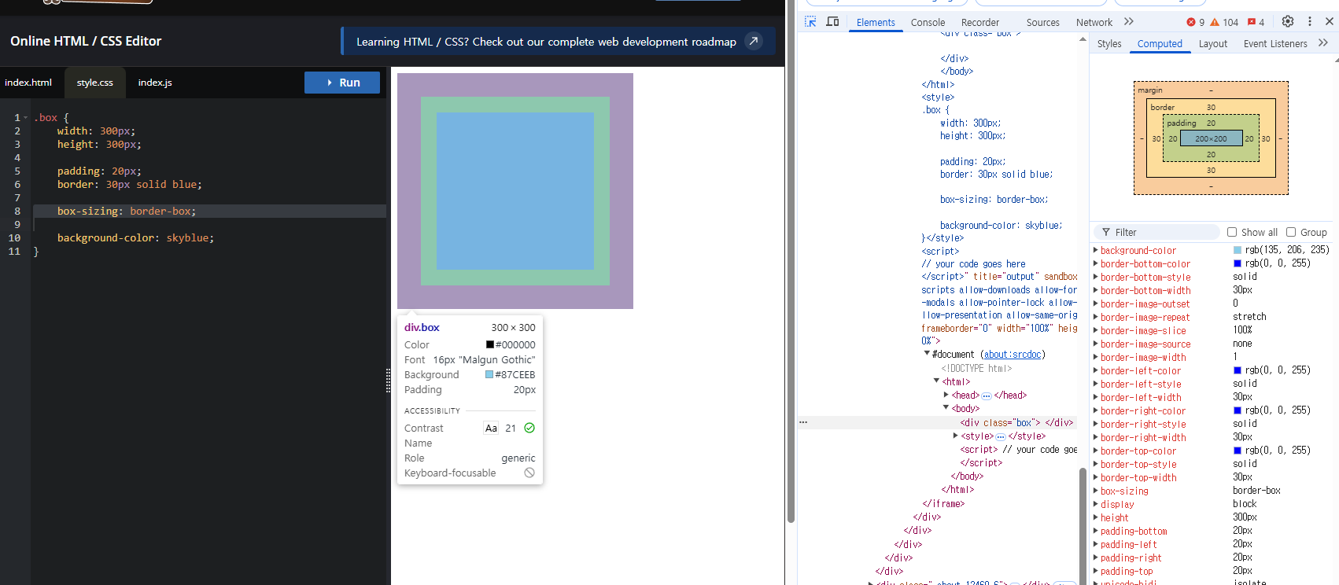Click the red error count indicator
The image size is (1339, 585).
coord(1196,22)
